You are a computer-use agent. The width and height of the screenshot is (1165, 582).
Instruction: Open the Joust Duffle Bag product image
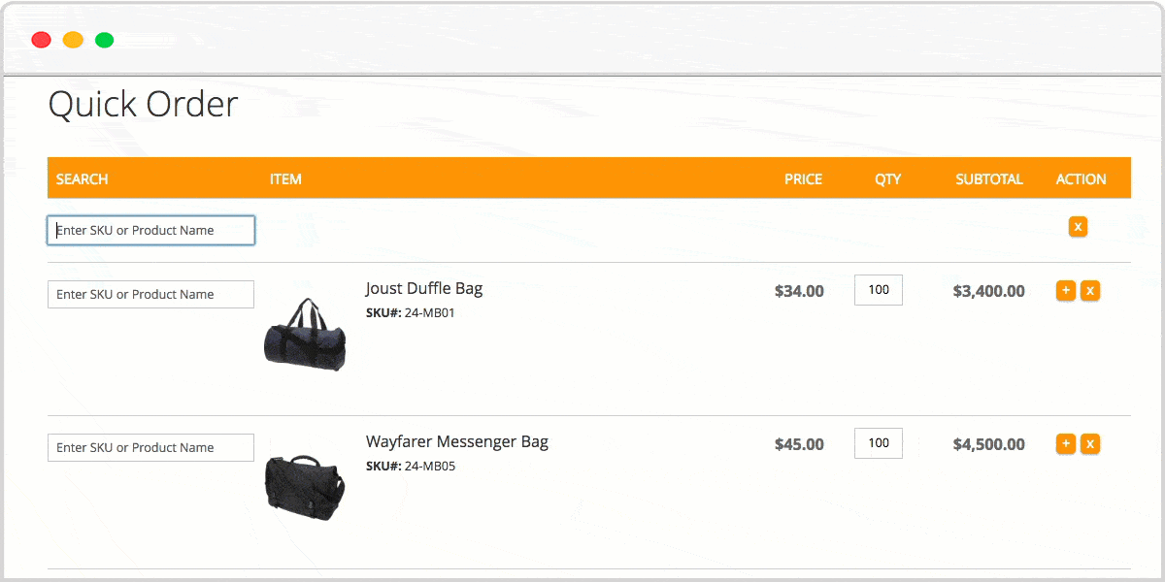(305, 335)
